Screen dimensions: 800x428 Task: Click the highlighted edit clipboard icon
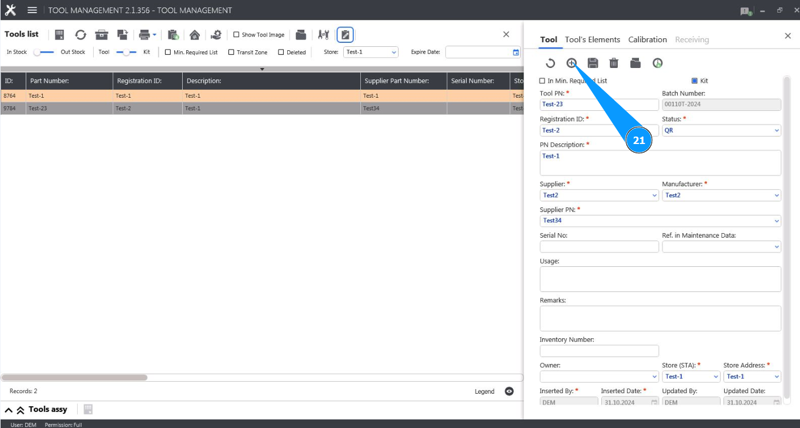(345, 35)
